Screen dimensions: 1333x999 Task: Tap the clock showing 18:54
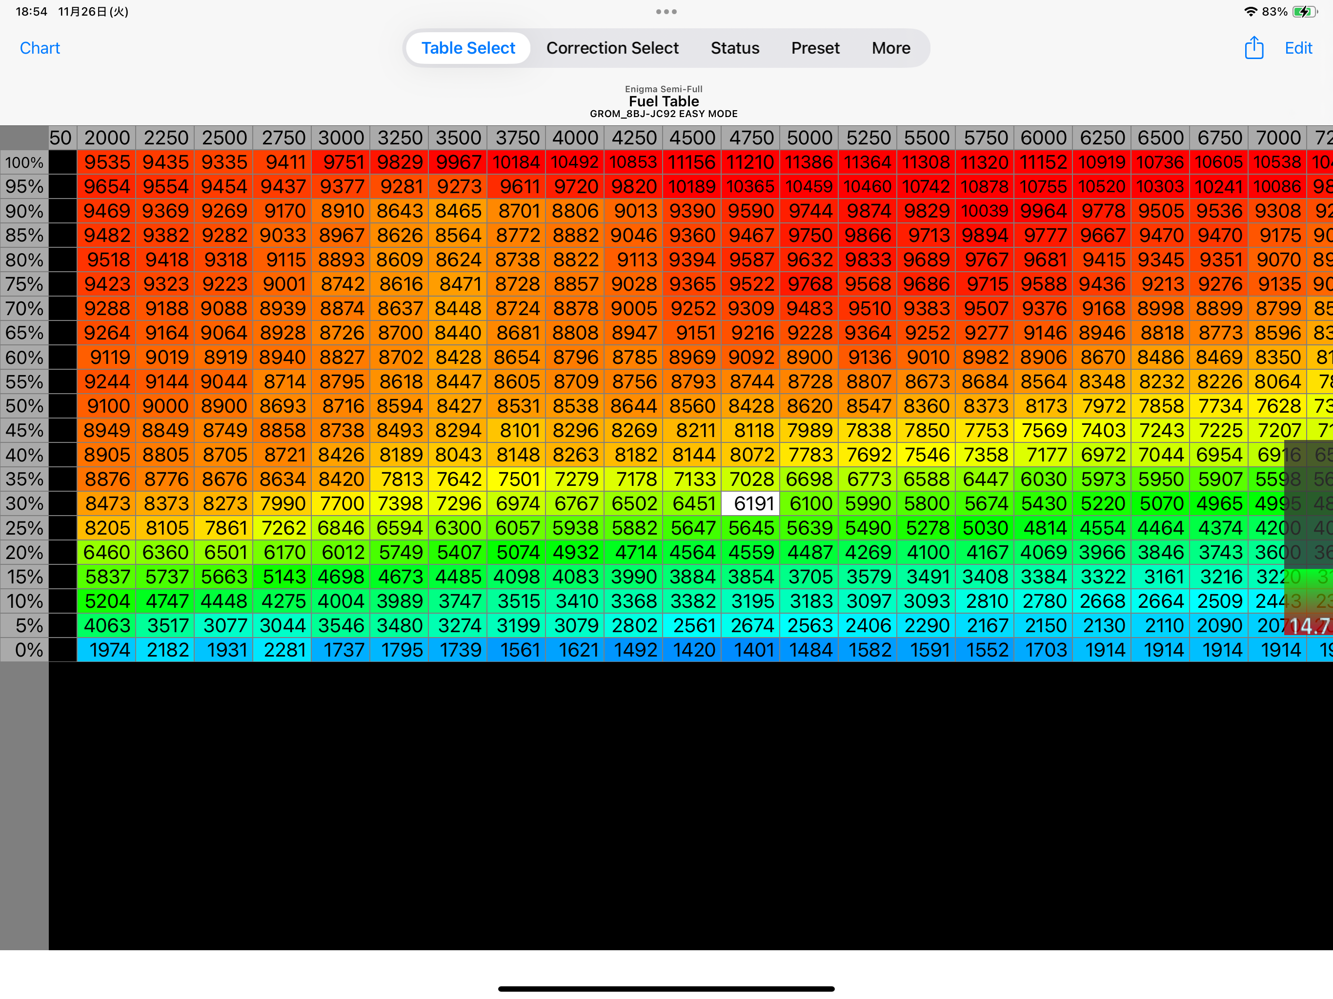coord(31,11)
